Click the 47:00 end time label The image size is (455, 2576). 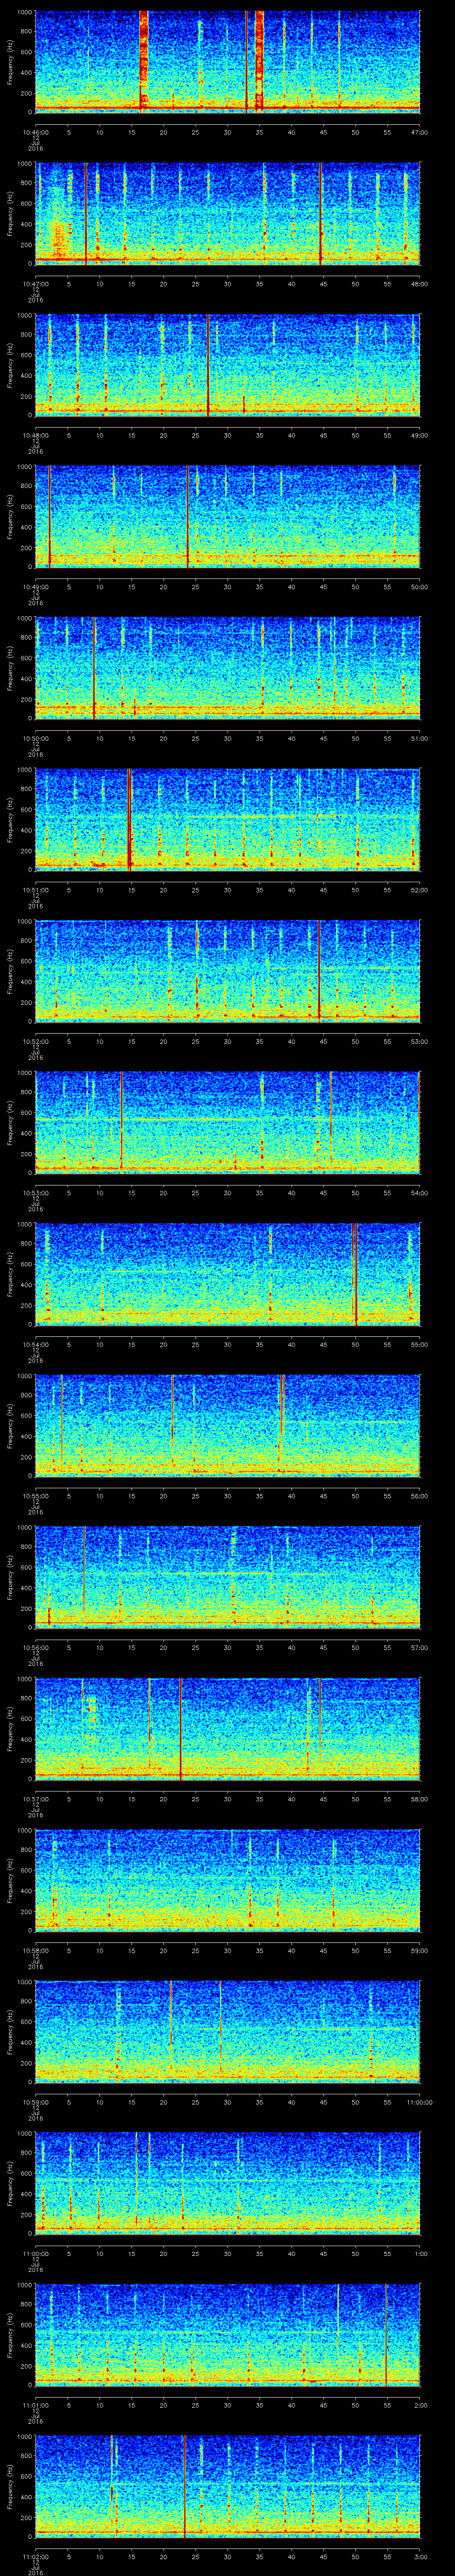coord(420,132)
